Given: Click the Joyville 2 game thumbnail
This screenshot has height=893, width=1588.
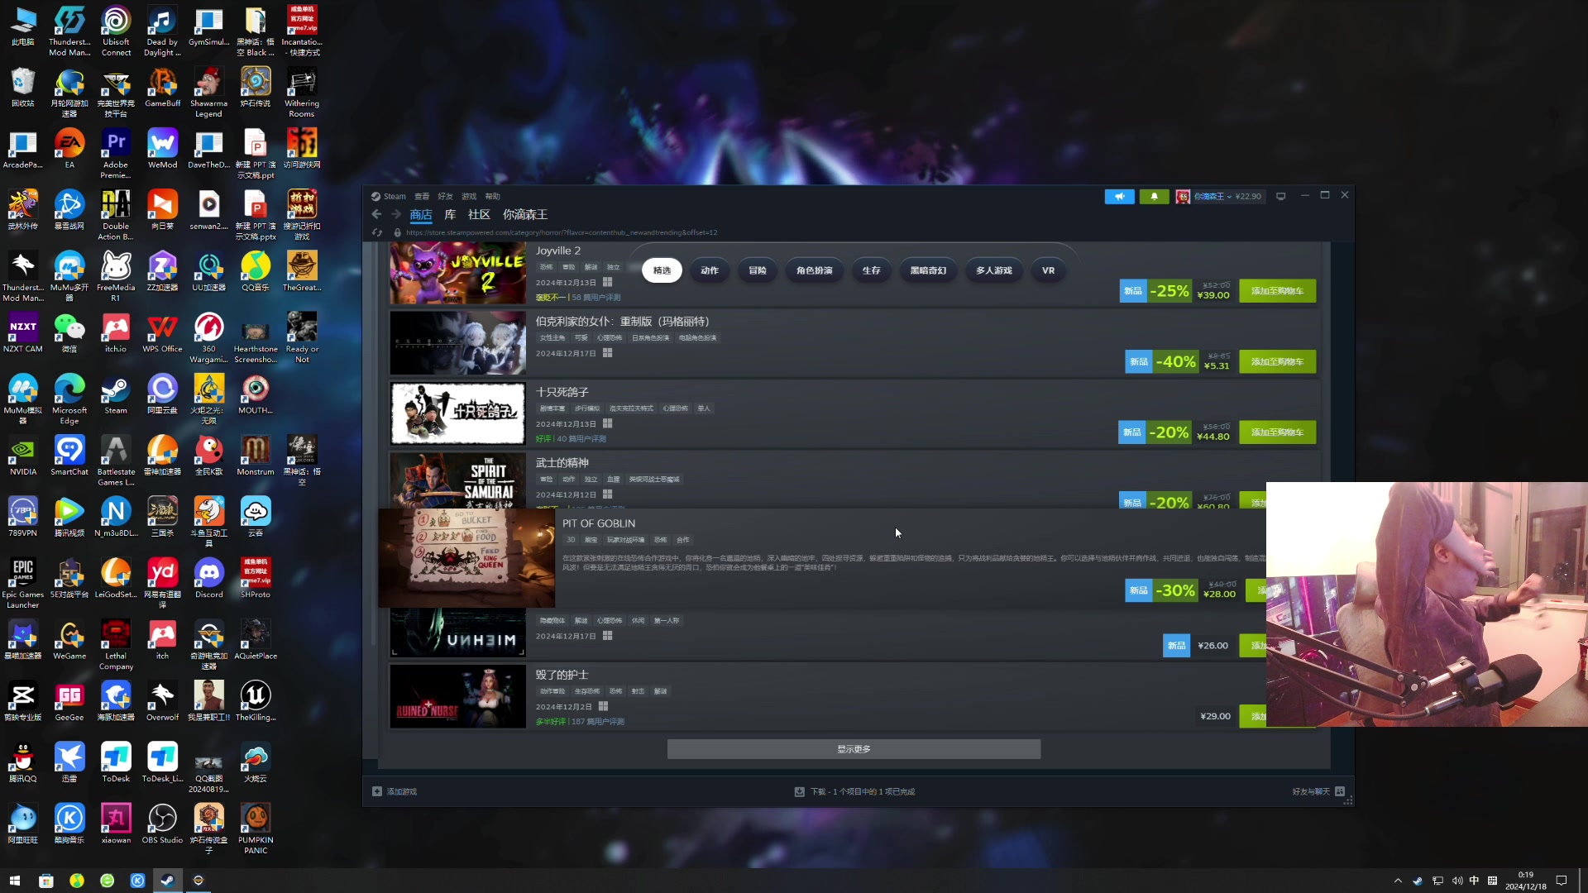Looking at the screenshot, I should (x=457, y=273).
